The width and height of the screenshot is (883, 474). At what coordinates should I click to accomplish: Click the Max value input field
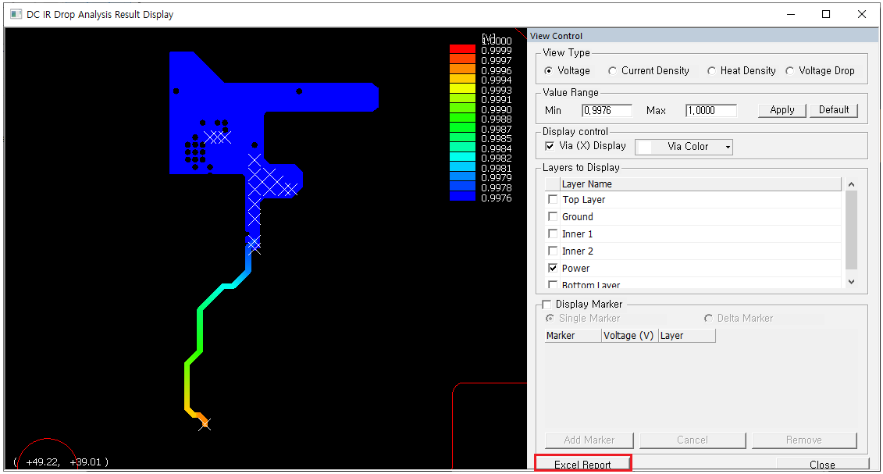click(x=710, y=111)
